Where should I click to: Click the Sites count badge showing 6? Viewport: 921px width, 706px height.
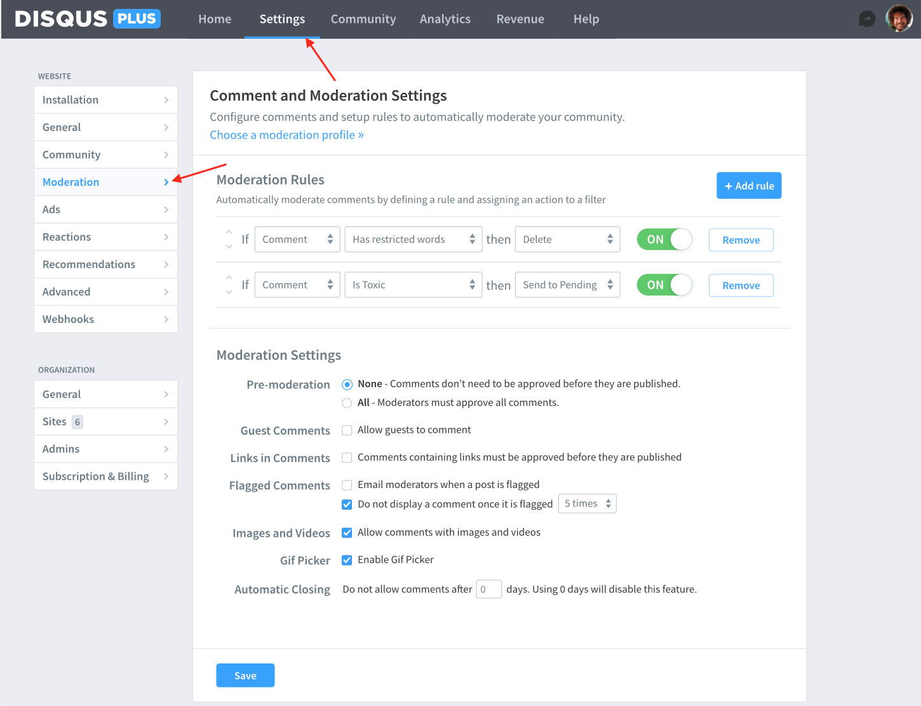coord(77,421)
